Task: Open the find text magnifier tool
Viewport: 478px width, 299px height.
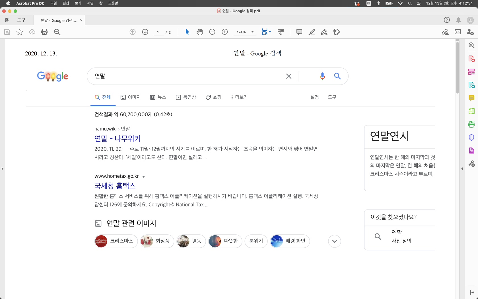Action: click(57, 32)
